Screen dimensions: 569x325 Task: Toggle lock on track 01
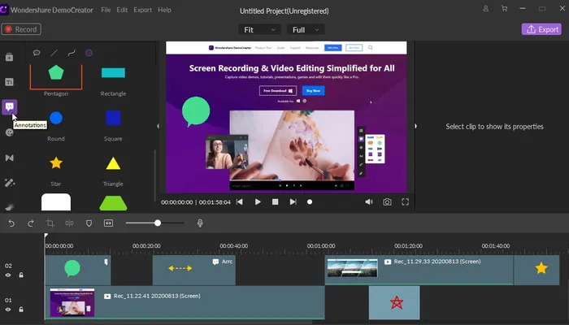21,310
